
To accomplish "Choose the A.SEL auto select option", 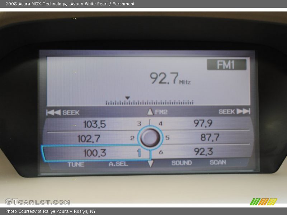I will click(118, 164).
